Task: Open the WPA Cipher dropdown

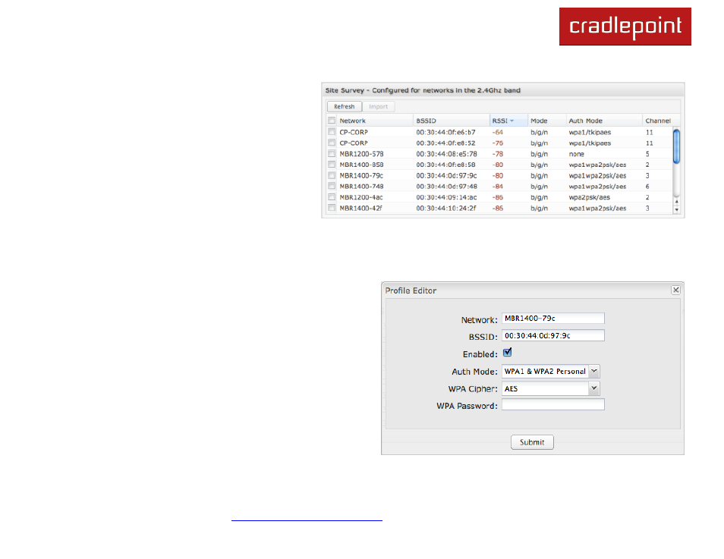Action: [x=594, y=388]
